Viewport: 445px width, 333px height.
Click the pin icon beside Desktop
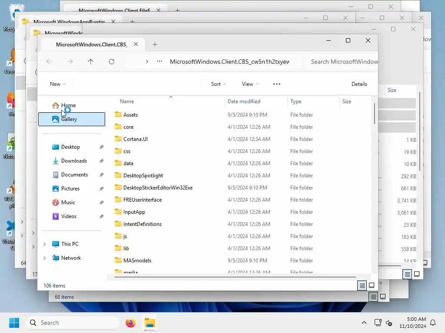point(101,147)
